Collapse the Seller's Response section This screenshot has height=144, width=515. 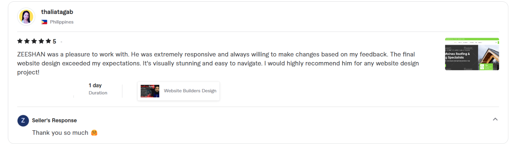495,119
